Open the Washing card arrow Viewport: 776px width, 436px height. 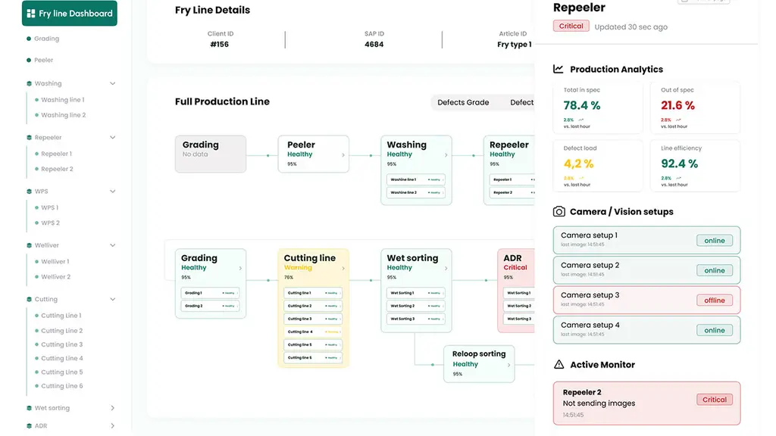446,155
